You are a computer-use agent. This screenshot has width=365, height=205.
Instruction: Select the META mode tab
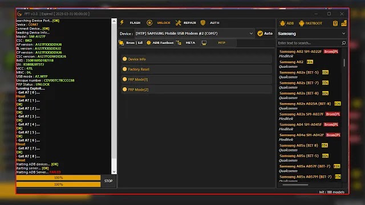click(186, 43)
